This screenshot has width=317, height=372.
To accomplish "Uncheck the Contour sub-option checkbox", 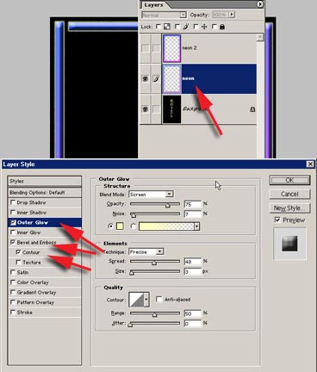I will pos(19,252).
